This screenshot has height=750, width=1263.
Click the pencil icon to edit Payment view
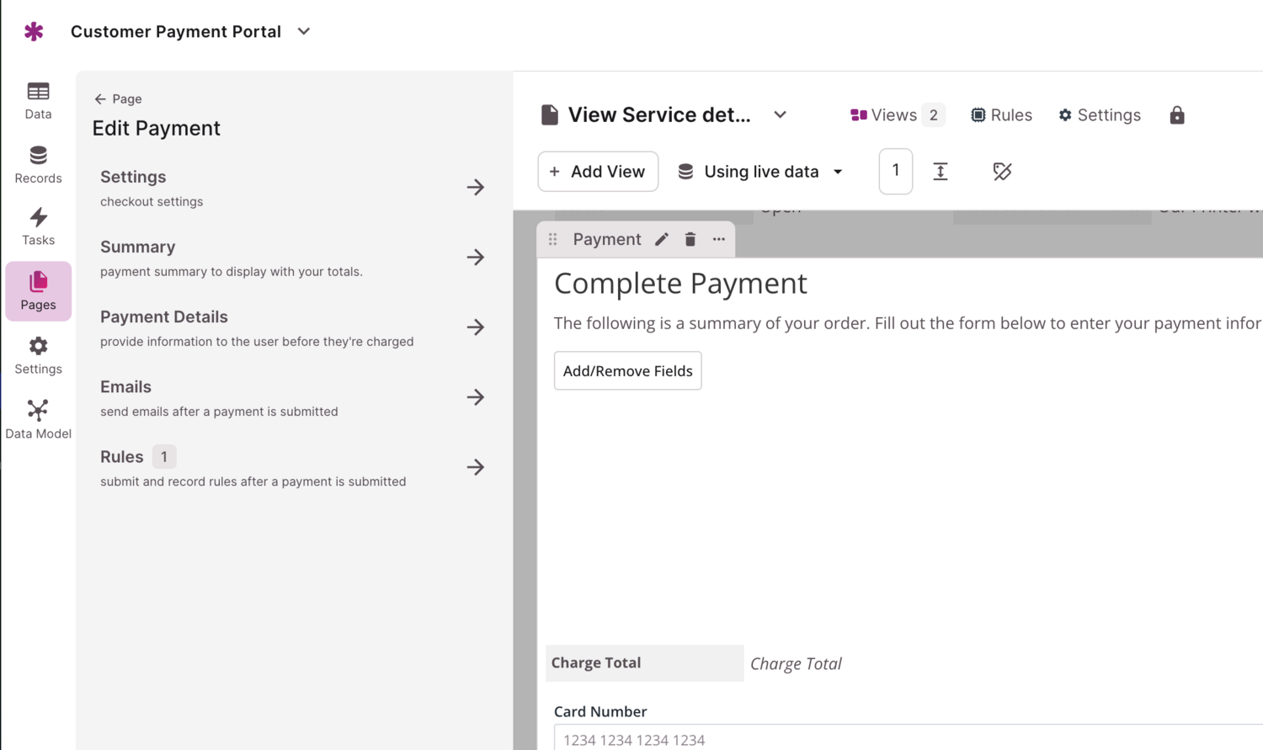click(661, 239)
